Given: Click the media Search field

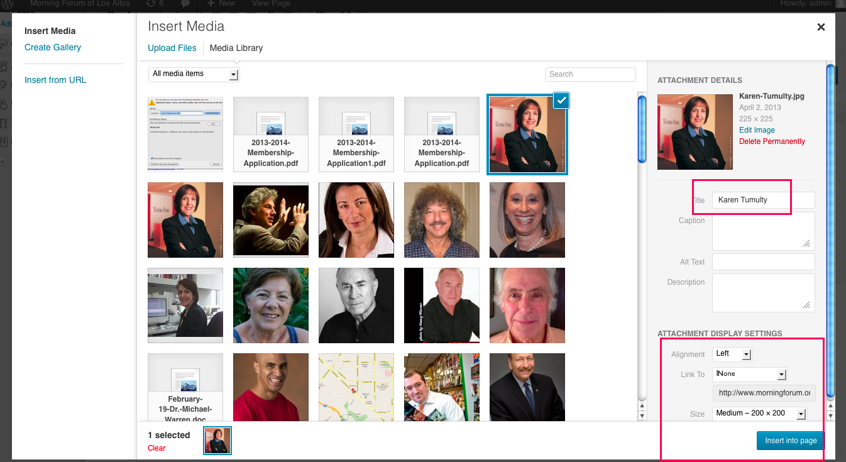Looking at the screenshot, I should [591, 74].
